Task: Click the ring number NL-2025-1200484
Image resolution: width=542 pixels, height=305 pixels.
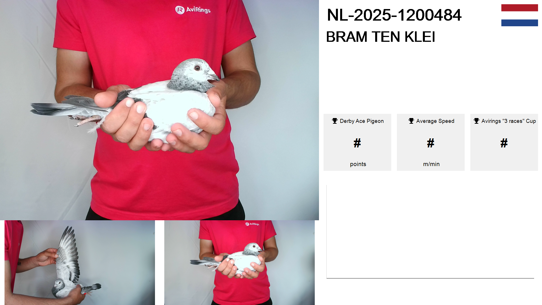Action: 394,15
